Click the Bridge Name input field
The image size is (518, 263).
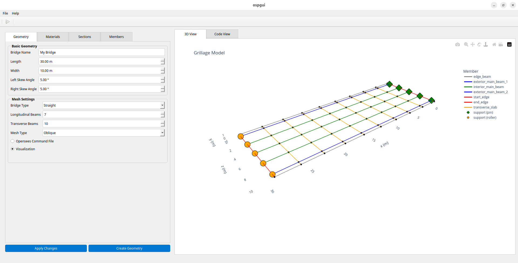point(101,52)
